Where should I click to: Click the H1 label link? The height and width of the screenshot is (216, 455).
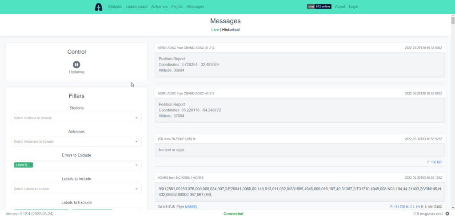tap(418, 207)
